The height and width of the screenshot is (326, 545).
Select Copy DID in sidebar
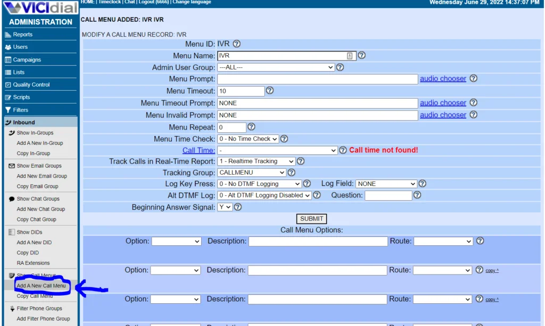tap(28, 253)
